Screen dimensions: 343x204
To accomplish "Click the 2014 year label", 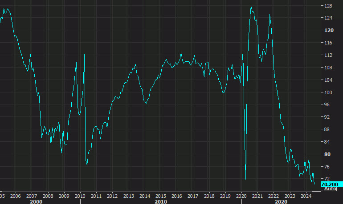I will click(145, 196).
